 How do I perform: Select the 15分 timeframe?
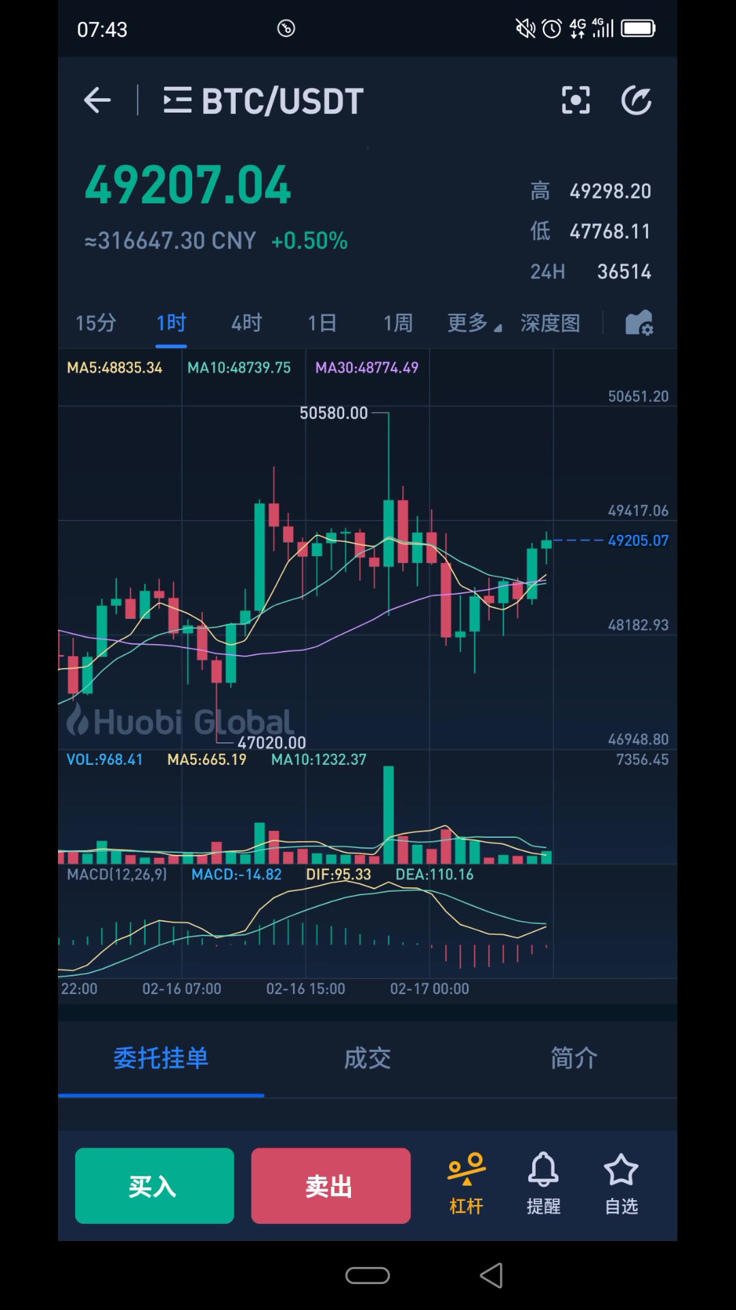pyautogui.click(x=96, y=323)
